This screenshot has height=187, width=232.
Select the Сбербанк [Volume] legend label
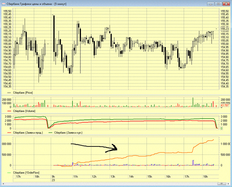coord(24,111)
